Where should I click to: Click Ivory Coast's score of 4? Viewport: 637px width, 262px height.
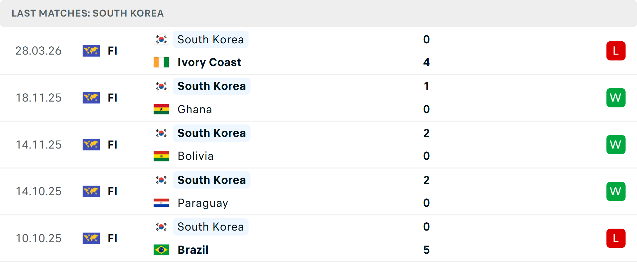[x=426, y=62]
